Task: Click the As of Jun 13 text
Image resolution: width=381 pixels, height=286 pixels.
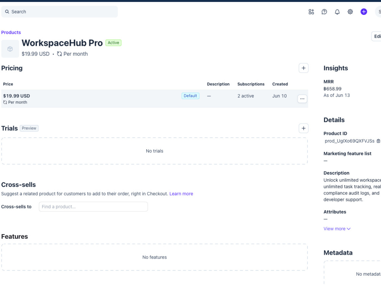Action: [336, 95]
